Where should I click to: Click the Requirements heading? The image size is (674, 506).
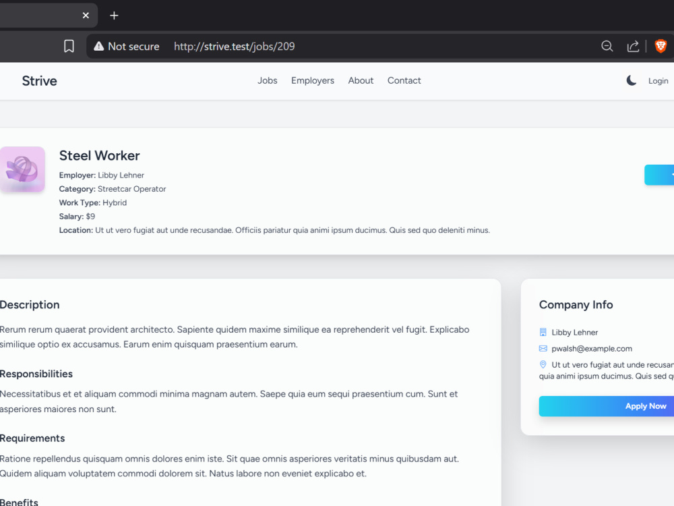pos(32,439)
